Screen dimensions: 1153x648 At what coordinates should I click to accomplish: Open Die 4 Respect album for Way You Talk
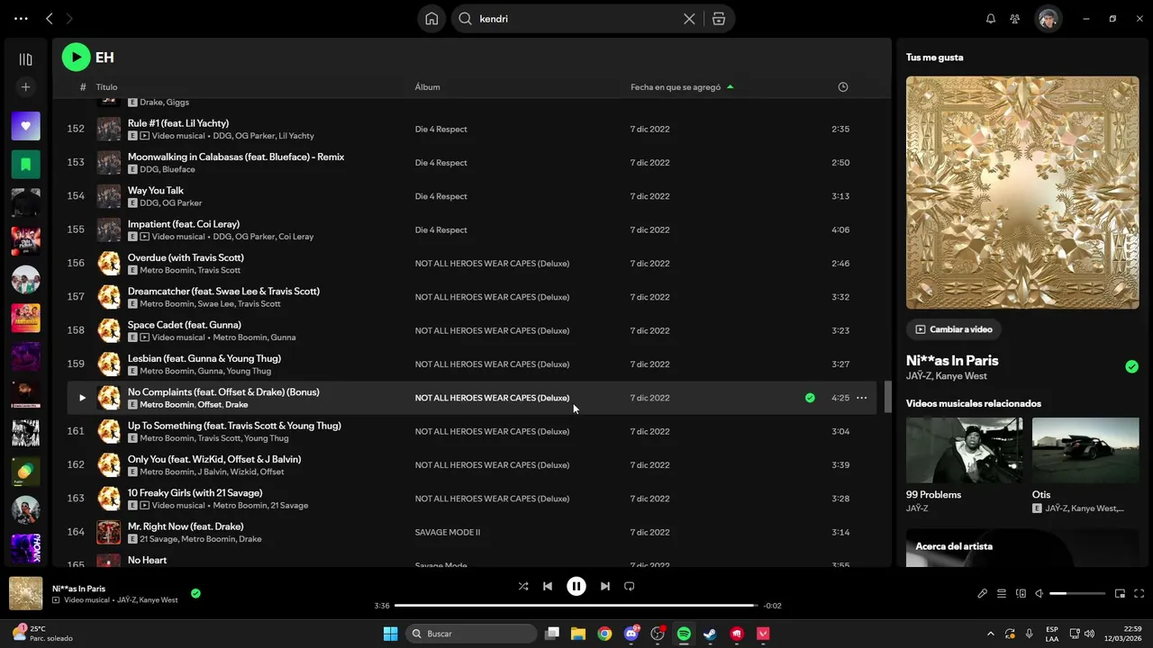click(x=441, y=196)
